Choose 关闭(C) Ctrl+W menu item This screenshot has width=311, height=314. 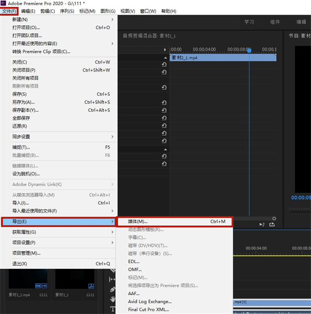click(59, 62)
